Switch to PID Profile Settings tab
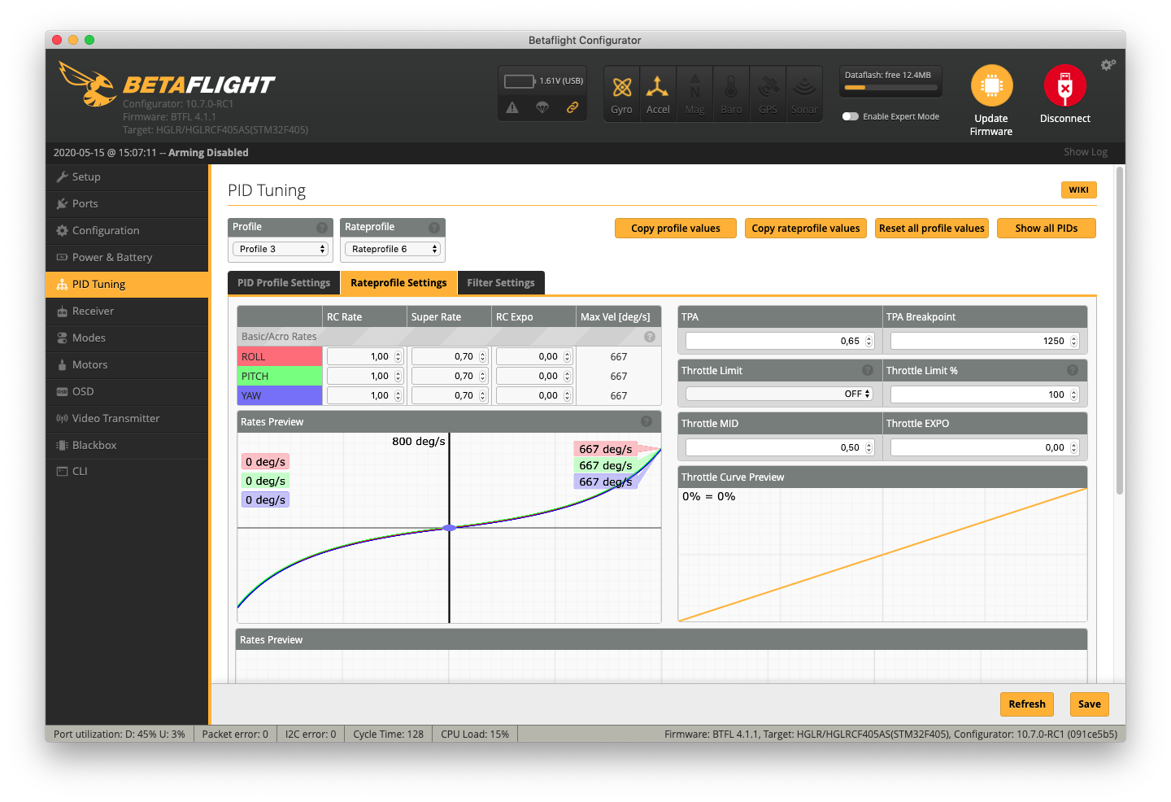Screen dimensions: 1171x802 [x=284, y=282]
